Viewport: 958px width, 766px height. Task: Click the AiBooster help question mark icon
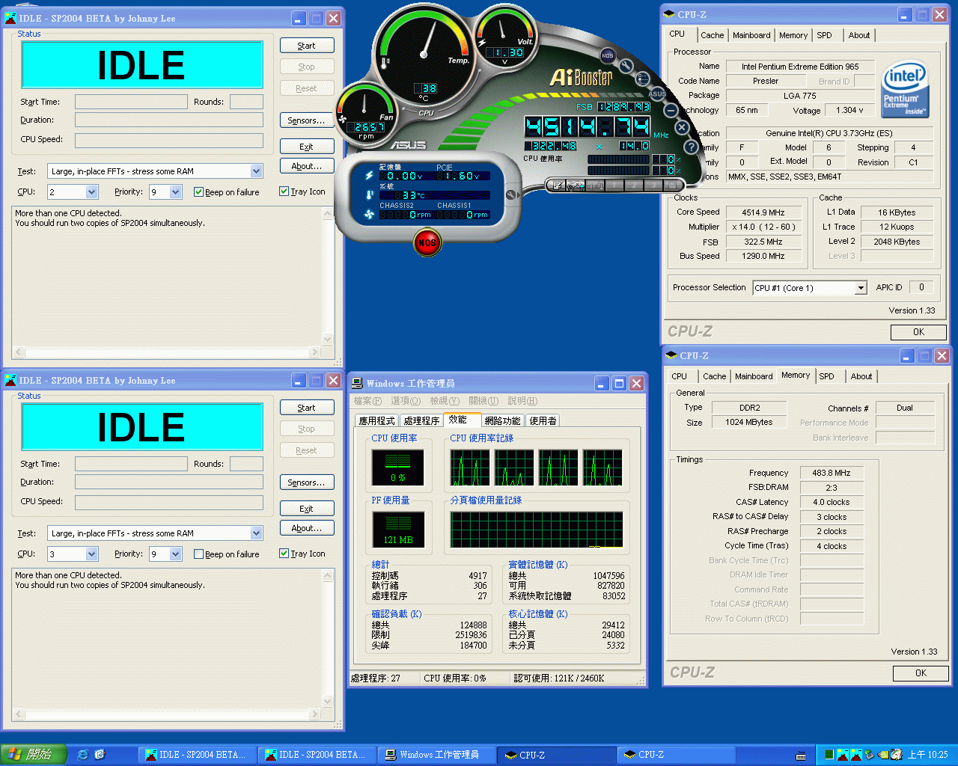click(691, 147)
